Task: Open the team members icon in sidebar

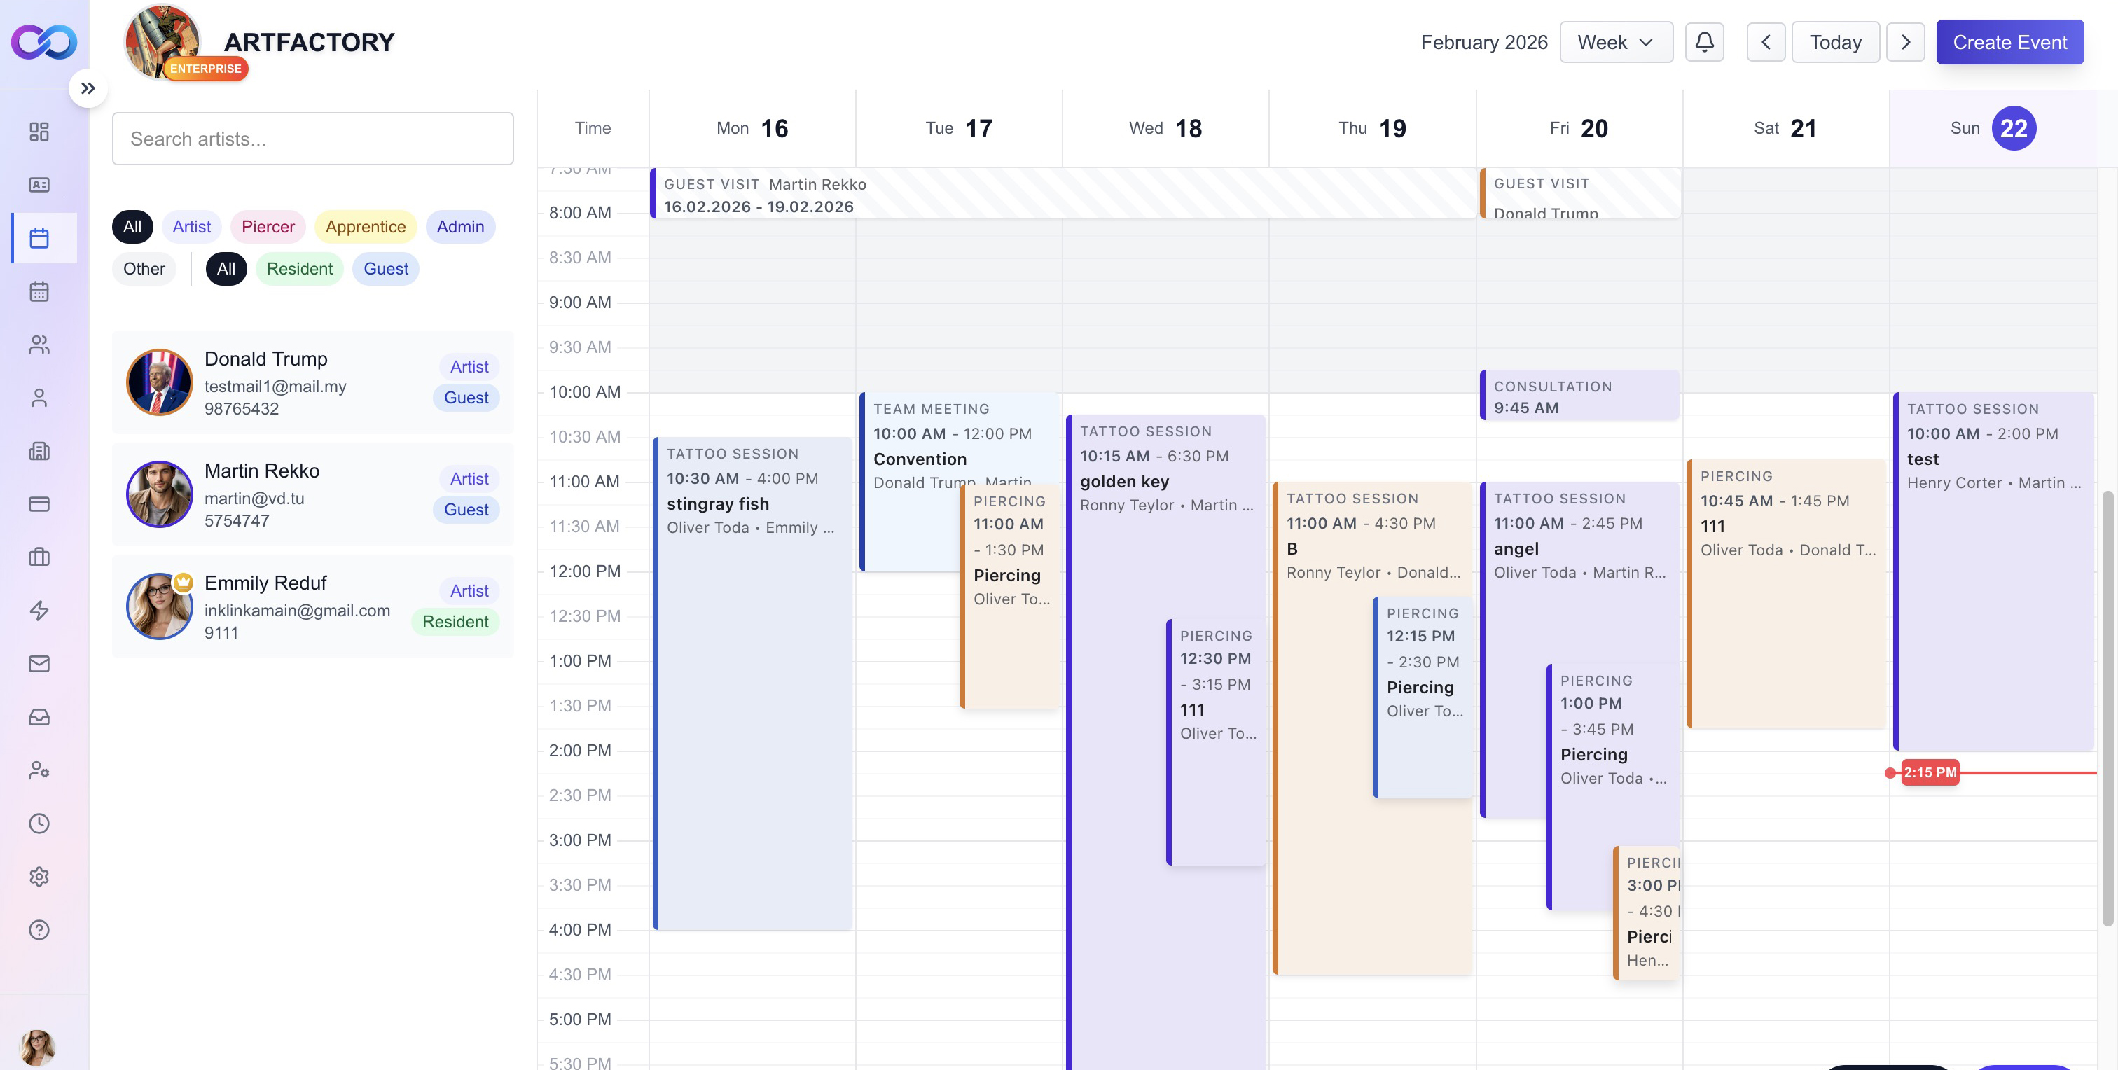Action: (39, 345)
